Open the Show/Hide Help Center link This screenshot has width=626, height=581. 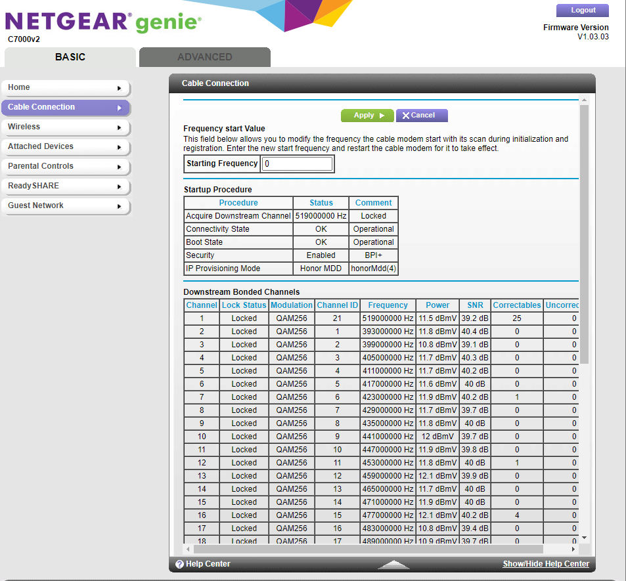coord(545,563)
